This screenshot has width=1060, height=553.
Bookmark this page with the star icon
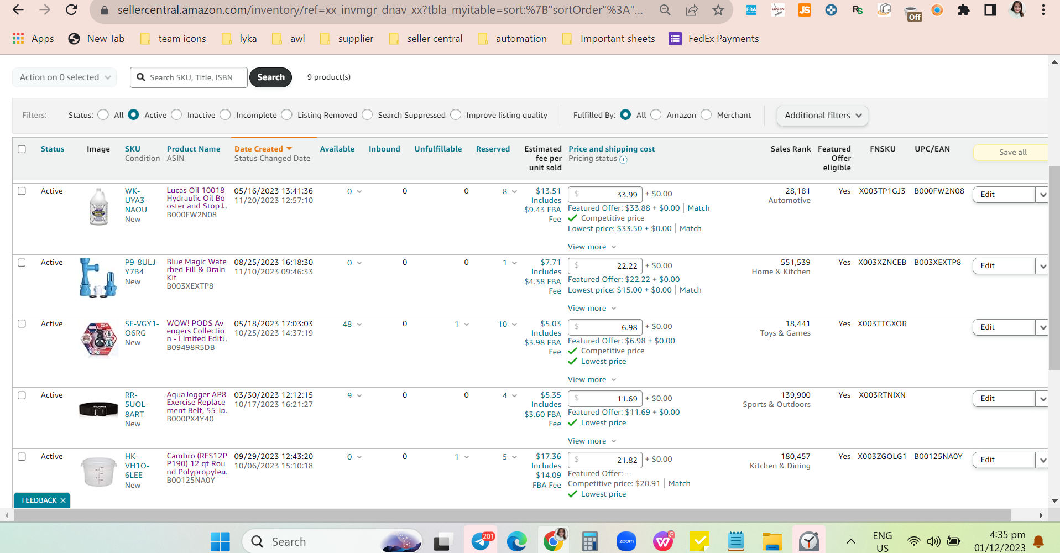tap(718, 10)
